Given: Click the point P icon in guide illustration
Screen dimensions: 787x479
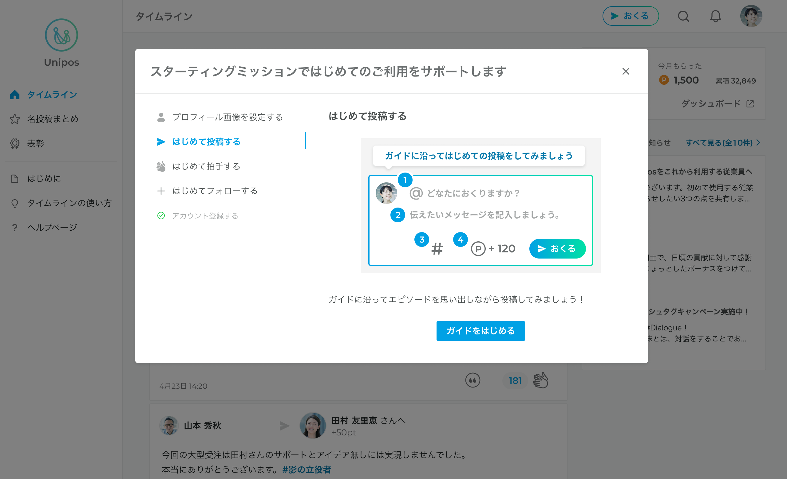Looking at the screenshot, I should (x=478, y=249).
